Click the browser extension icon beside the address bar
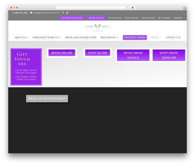This screenshot has width=195, height=165. (x=133, y=8)
